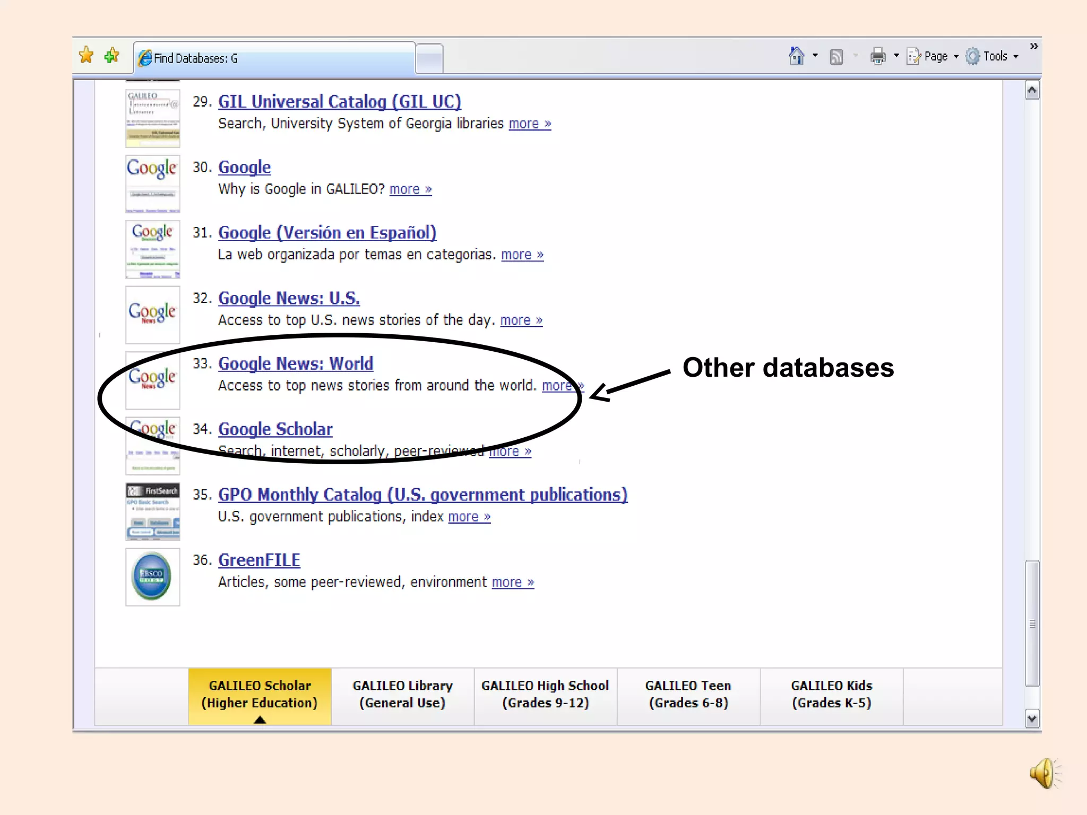Select the Find Databases browser tab
The image size is (1087, 815).
click(x=274, y=58)
